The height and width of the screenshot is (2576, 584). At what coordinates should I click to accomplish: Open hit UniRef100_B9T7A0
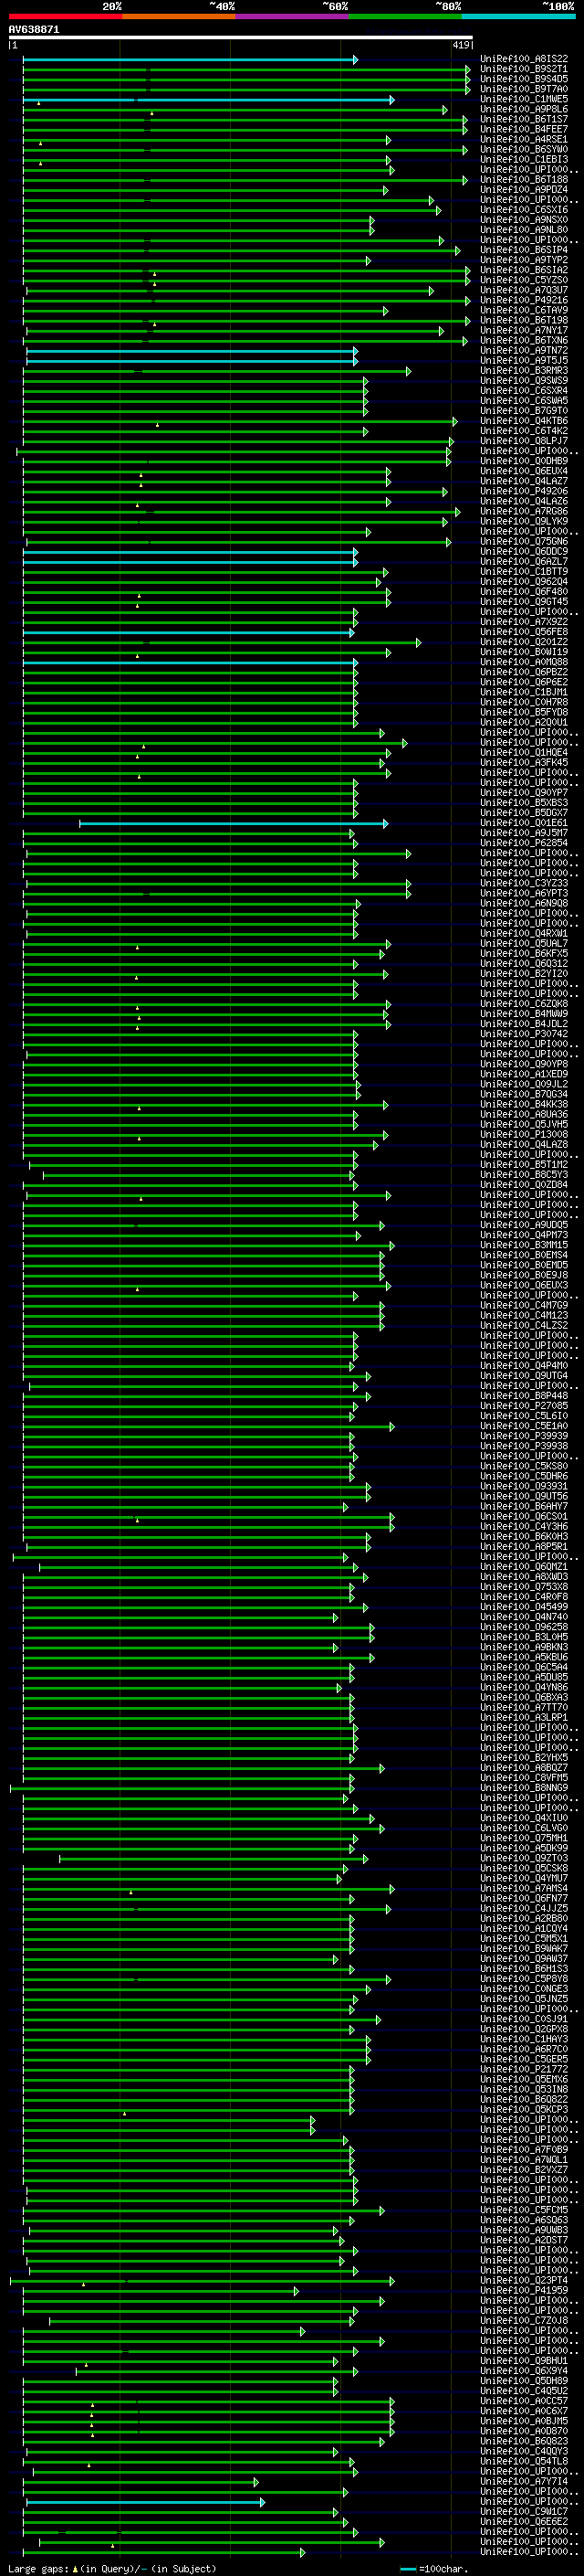(x=524, y=89)
